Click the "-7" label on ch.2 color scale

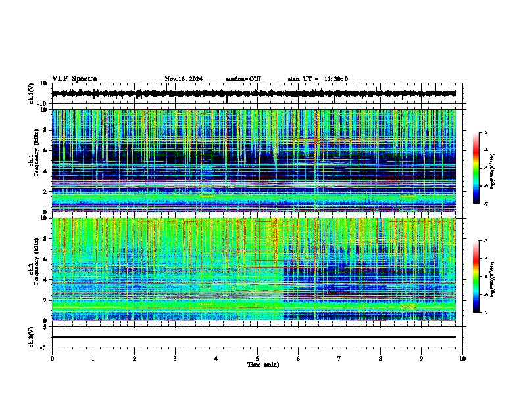485,312
